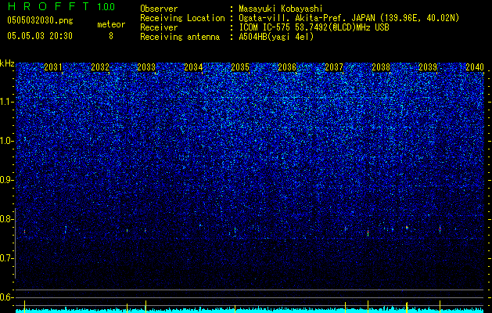The height and width of the screenshot is (313, 492).
Task: Click the 2037 time axis label
Action: coord(334,67)
